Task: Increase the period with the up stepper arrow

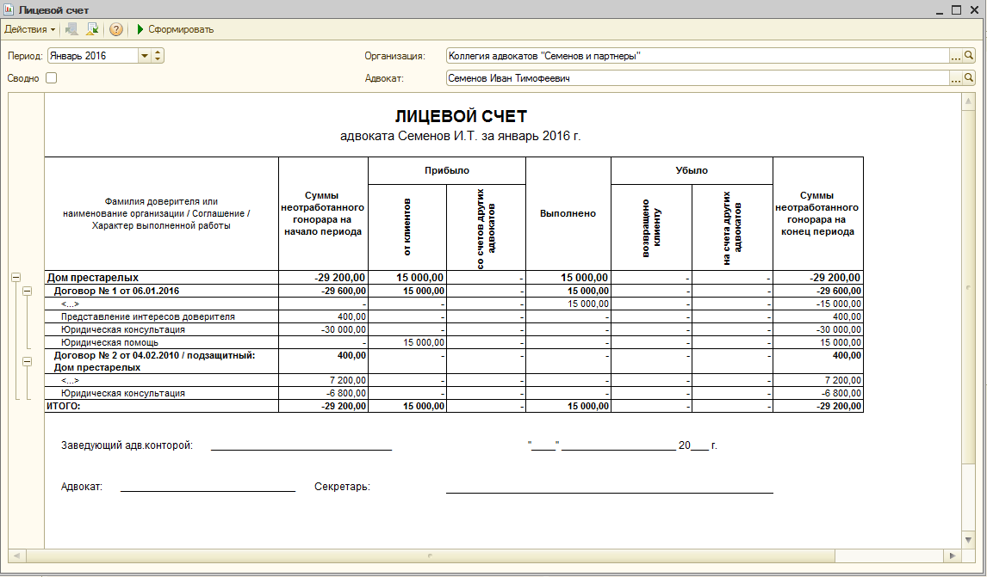Action: [158, 52]
